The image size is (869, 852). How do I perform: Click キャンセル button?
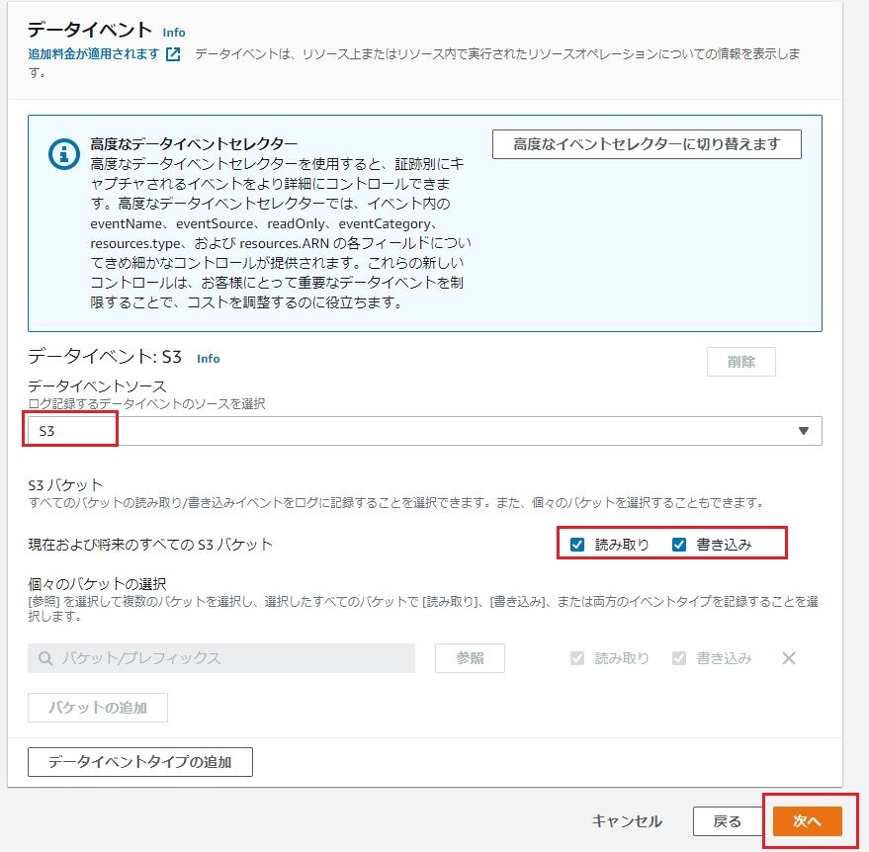(x=627, y=821)
